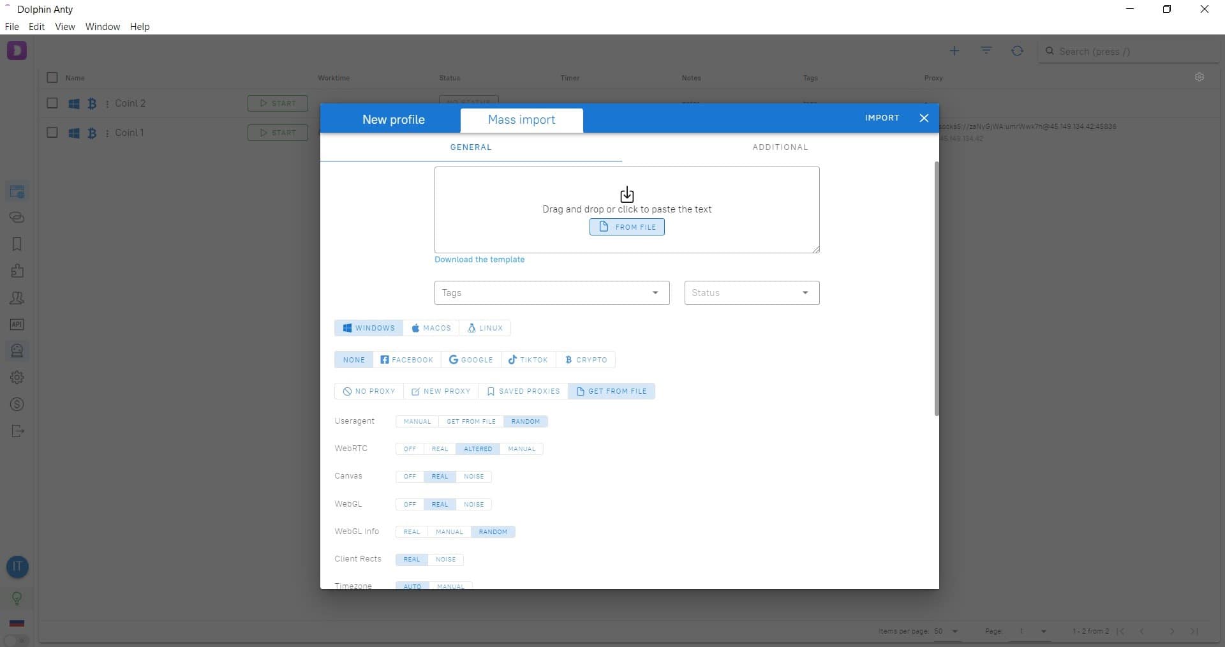Screen dimensions: 1225x647
Task: Select the NO PROXY option
Action: 369,391
